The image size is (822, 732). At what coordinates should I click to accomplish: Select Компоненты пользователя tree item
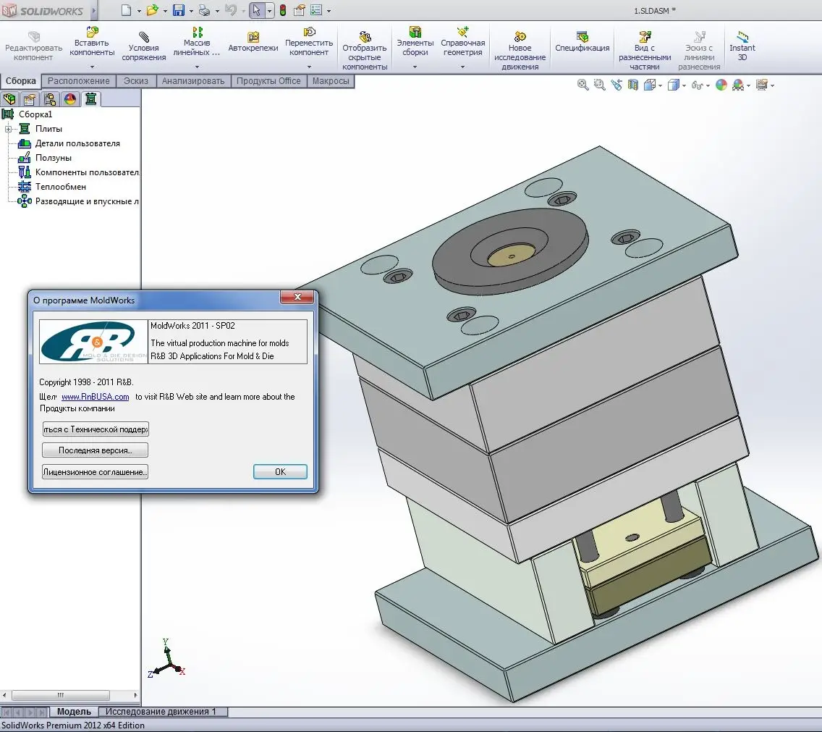(x=87, y=172)
